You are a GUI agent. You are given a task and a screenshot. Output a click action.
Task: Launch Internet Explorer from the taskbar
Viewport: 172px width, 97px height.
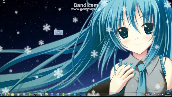[x=24, y=95]
